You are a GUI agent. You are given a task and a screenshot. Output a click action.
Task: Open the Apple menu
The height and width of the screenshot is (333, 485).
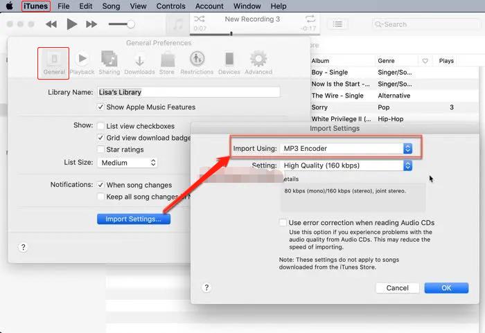(10, 6)
